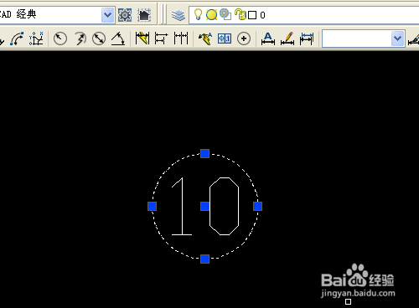Toggle the lock icon for layer 0
The width and height of the screenshot is (419, 308).
click(240, 14)
